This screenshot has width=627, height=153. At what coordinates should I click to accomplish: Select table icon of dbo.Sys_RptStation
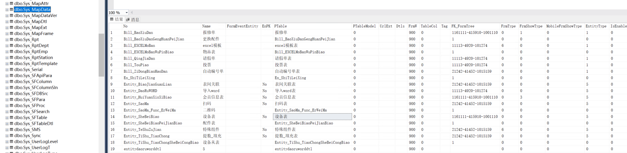(x=11, y=58)
